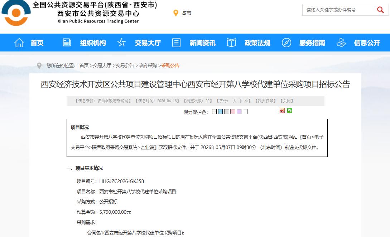Select the 交易大厅 navigation icon
This screenshot has width=390, height=237.
point(121,42)
